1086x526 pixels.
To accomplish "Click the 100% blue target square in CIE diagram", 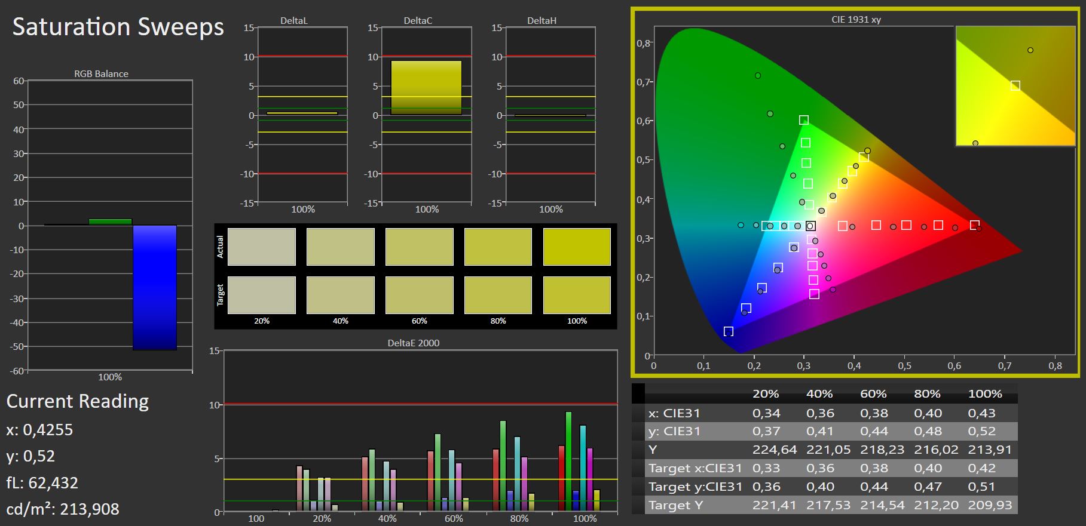I will pyautogui.click(x=729, y=331).
